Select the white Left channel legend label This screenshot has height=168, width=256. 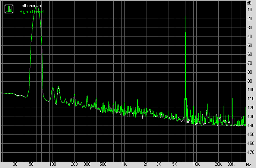pos(31,6)
